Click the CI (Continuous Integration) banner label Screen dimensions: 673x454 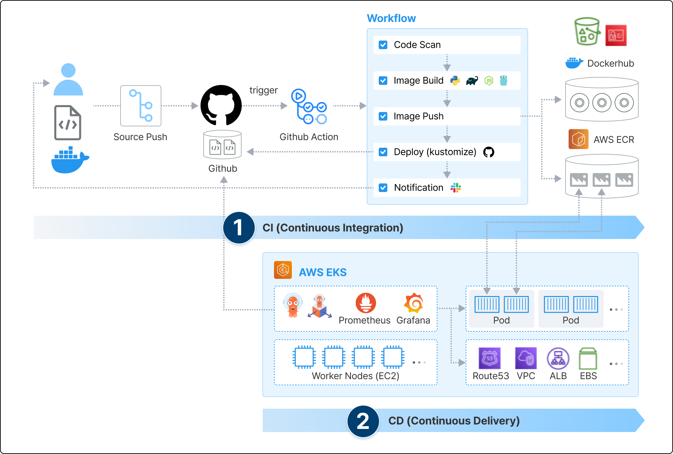(333, 228)
